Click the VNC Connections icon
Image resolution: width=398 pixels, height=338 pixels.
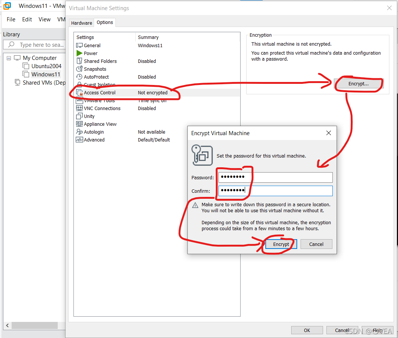(79, 108)
